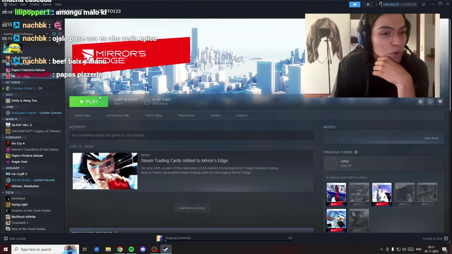Collapse the JULY library group
The height and width of the screenshot is (254, 452).
[x=3, y=95]
